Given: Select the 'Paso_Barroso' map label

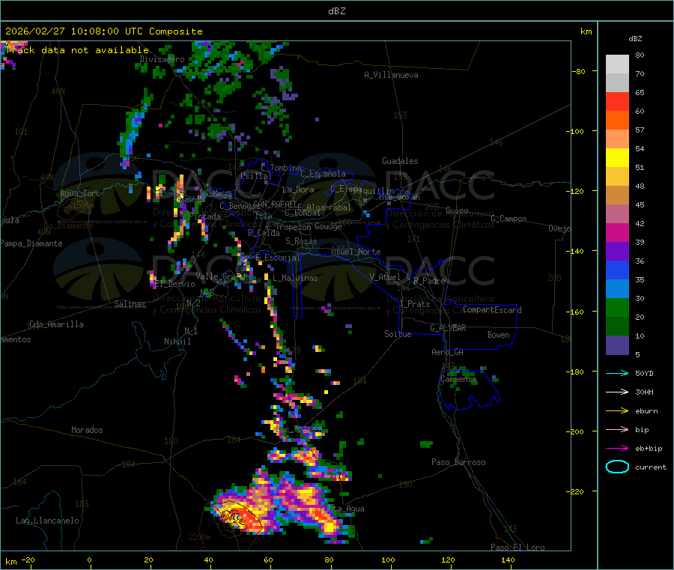Looking at the screenshot, I should coord(458,462).
